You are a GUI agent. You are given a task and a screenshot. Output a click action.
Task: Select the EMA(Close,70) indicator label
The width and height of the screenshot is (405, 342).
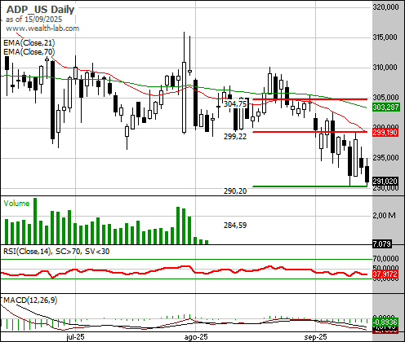[x=29, y=51]
